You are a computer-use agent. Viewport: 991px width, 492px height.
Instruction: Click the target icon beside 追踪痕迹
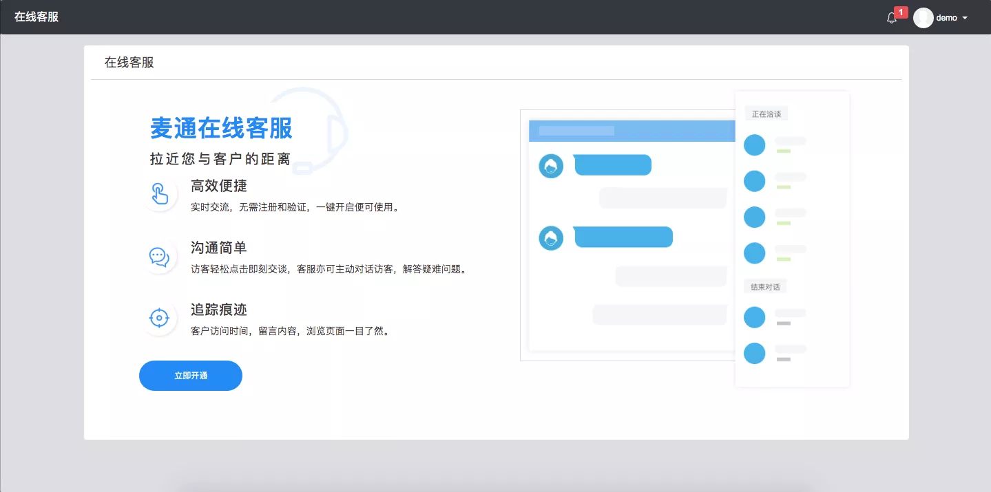pyautogui.click(x=159, y=318)
